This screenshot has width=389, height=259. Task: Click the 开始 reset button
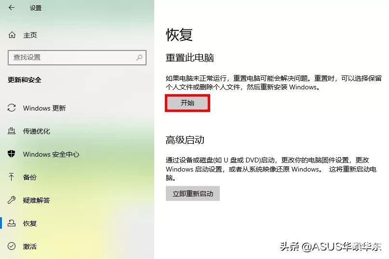[x=188, y=103]
